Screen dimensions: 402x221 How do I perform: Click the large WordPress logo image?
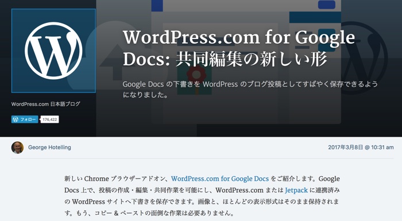click(x=53, y=51)
